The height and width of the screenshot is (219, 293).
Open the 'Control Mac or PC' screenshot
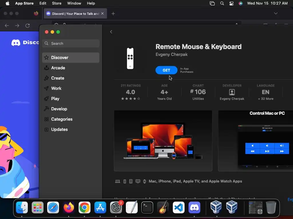pos(256,141)
